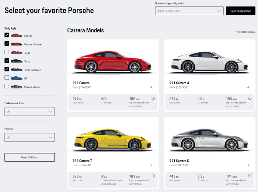Uncheck the Turbo Cabriolet checkbox

coord(7,69)
